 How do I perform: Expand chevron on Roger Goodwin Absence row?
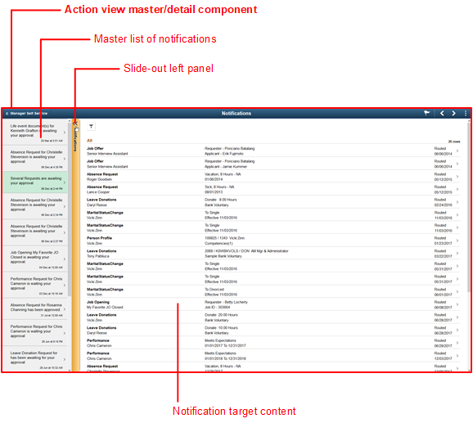[x=457, y=177]
